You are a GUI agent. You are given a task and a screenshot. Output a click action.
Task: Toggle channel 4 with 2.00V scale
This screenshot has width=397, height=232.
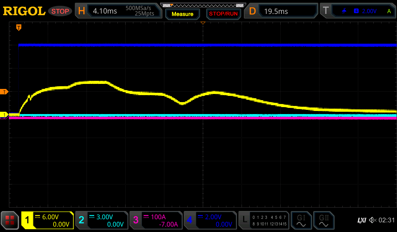point(210,220)
